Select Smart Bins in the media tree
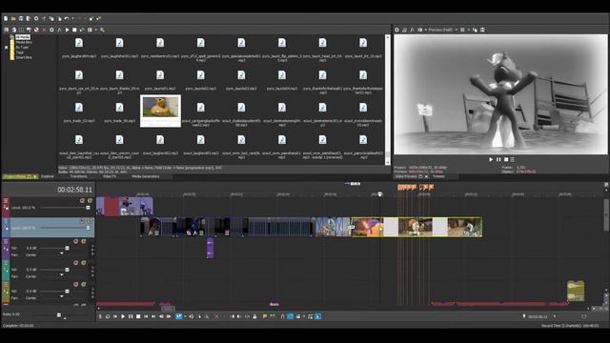610x343 pixels. 24,57
